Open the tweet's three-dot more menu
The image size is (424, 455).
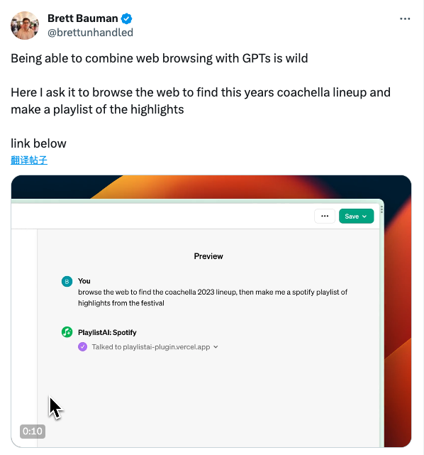[x=405, y=19]
